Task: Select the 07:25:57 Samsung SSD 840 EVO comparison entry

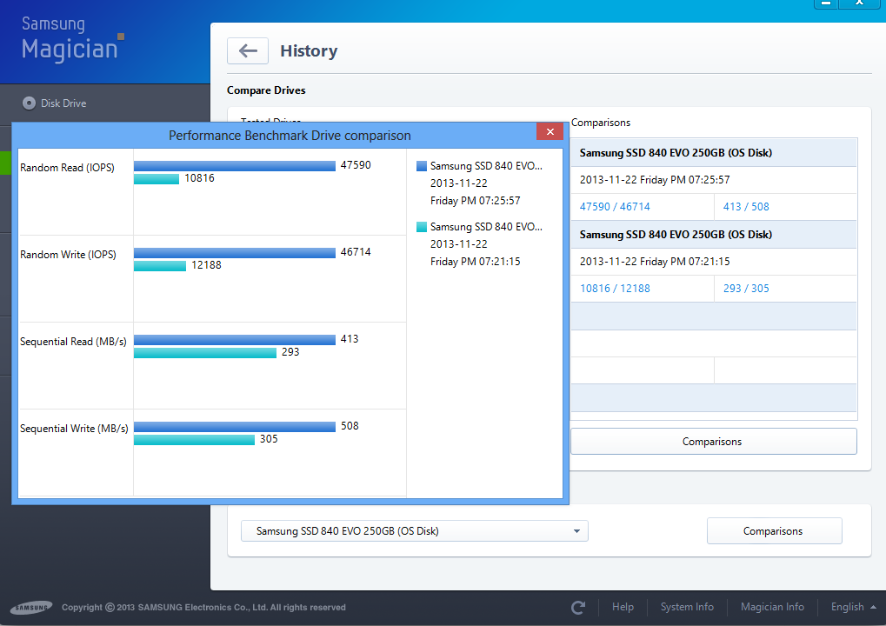Action: [x=714, y=152]
